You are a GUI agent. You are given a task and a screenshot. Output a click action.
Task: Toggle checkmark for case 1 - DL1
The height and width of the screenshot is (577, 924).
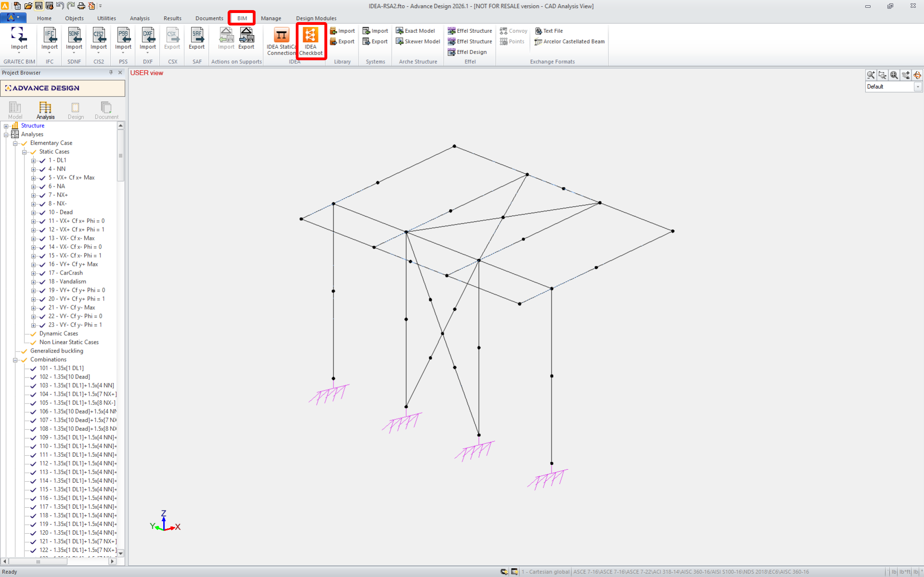[42, 161]
